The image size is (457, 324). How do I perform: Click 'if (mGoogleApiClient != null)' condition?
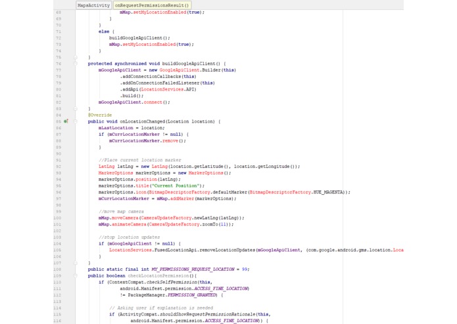[x=137, y=243]
